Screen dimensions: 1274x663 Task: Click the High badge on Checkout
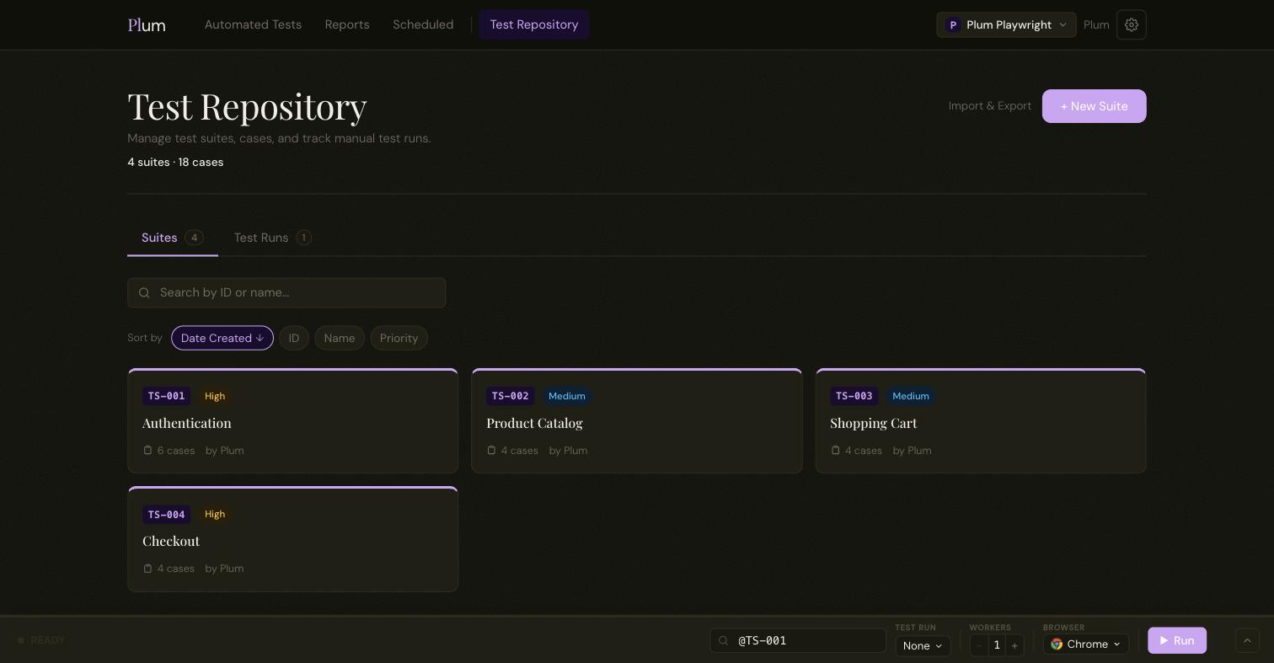point(215,514)
